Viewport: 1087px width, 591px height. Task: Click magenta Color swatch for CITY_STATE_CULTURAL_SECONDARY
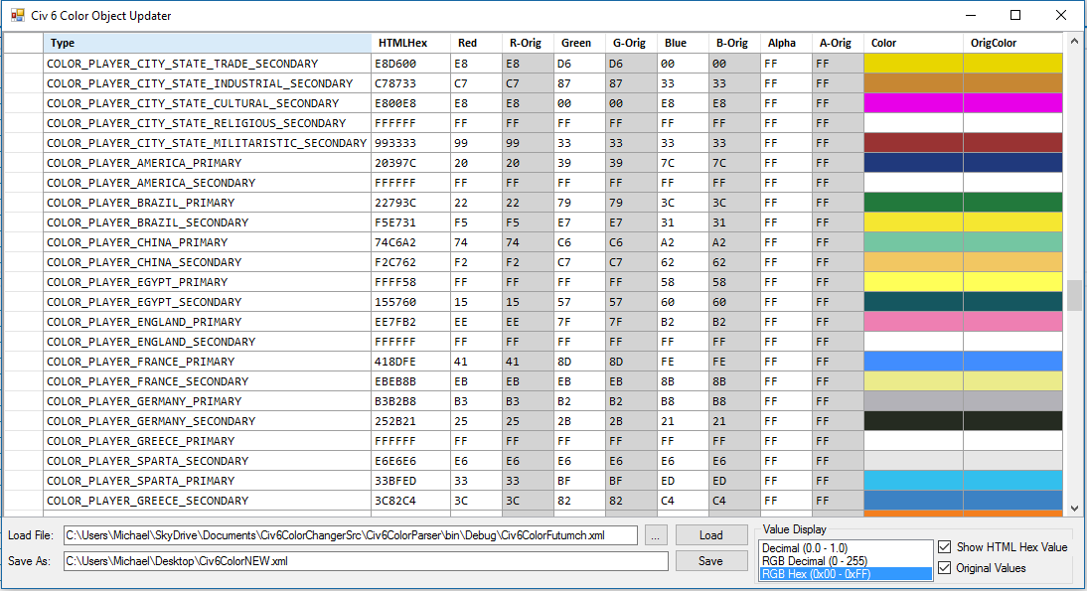click(x=913, y=103)
